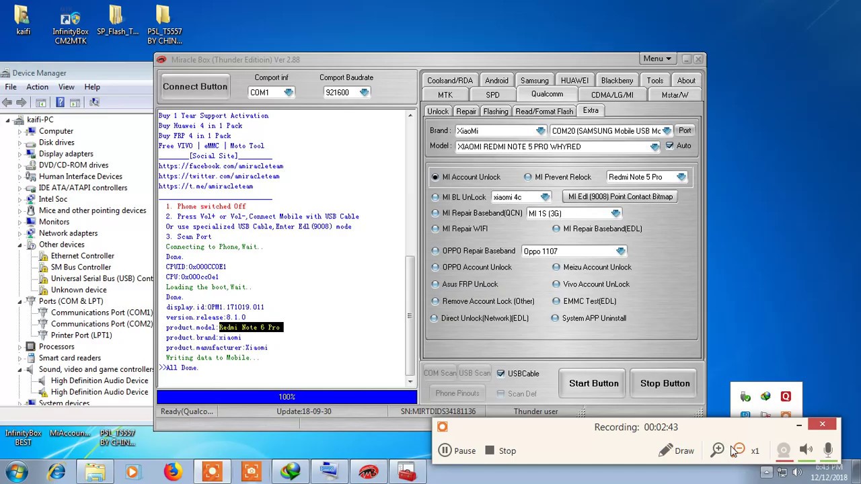Open Windows Media Player taskbar icon
The image size is (861, 484).
tap(133, 472)
